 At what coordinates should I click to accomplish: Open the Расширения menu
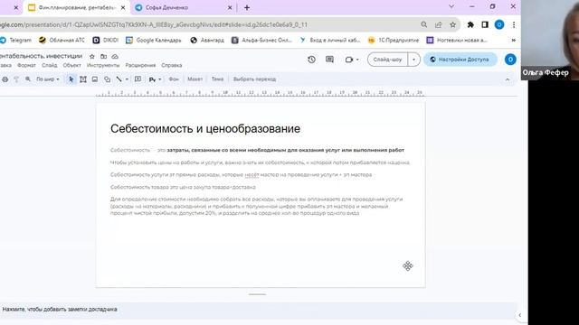(140, 65)
